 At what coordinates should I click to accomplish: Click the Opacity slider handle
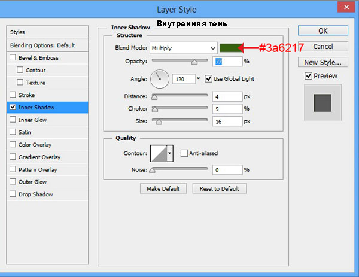(x=194, y=62)
